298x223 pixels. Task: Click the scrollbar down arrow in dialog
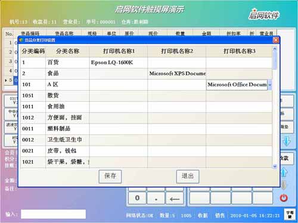coord(275,167)
